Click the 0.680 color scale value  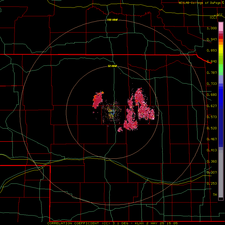coord(212,95)
